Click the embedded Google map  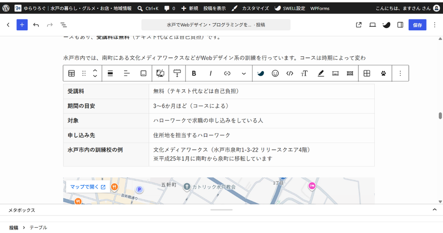coord(219,191)
